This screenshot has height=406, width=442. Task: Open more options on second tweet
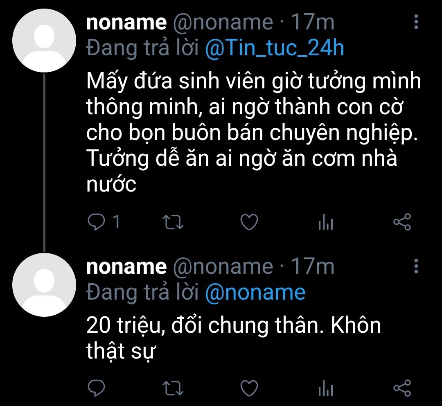click(x=416, y=266)
